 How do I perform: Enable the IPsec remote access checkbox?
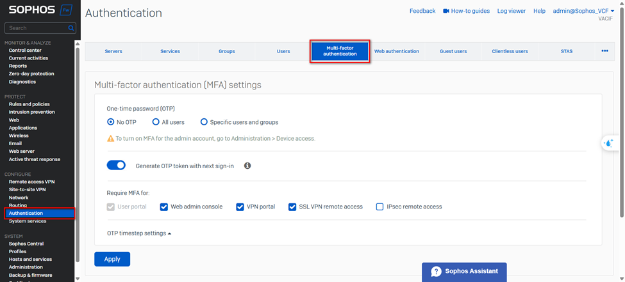coord(379,207)
